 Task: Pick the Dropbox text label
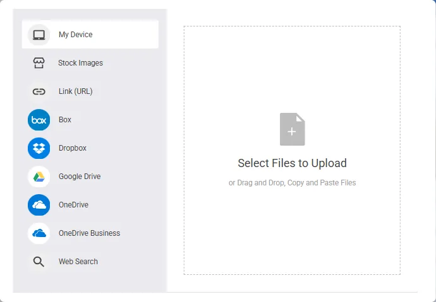(72, 148)
